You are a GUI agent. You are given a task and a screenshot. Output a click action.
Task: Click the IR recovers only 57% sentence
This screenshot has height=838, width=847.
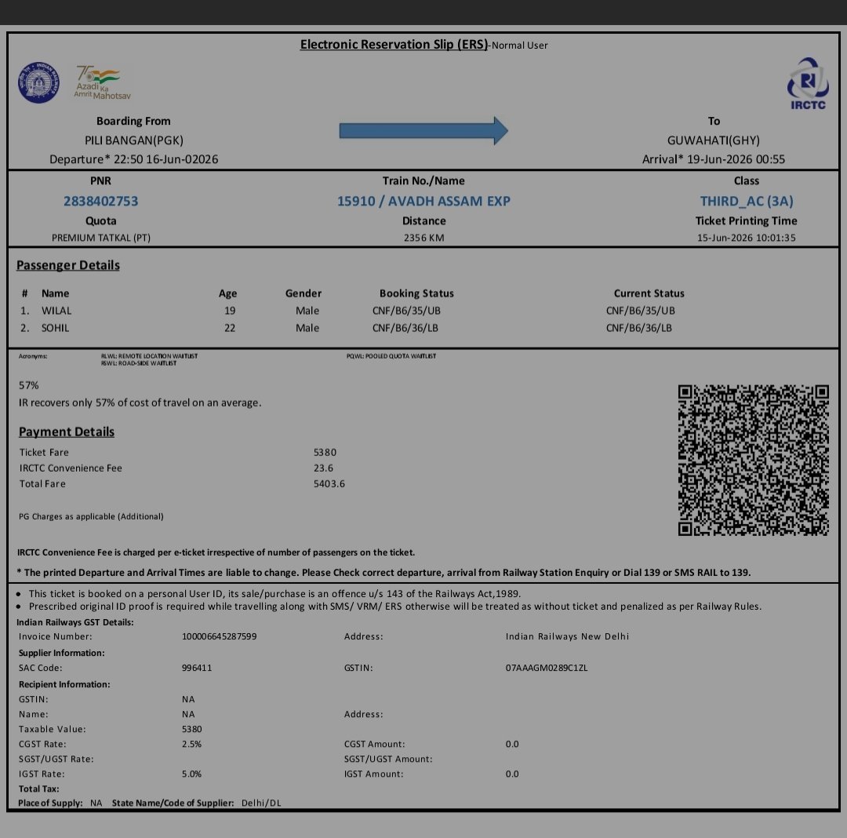click(x=140, y=403)
